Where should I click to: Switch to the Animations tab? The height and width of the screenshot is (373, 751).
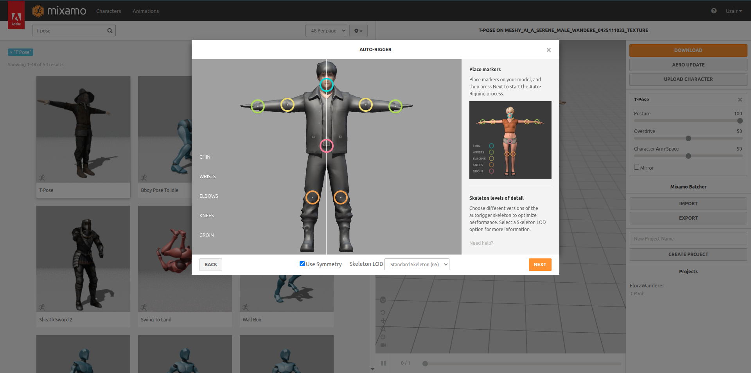click(x=146, y=11)
